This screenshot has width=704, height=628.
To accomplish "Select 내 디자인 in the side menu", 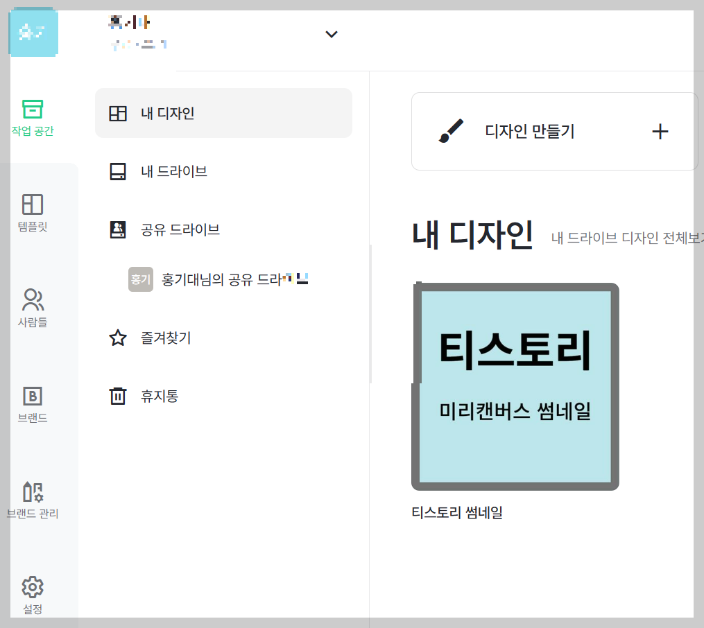I will pos(223,113).
